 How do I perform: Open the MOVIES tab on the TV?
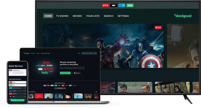click(x=77, y=16)
